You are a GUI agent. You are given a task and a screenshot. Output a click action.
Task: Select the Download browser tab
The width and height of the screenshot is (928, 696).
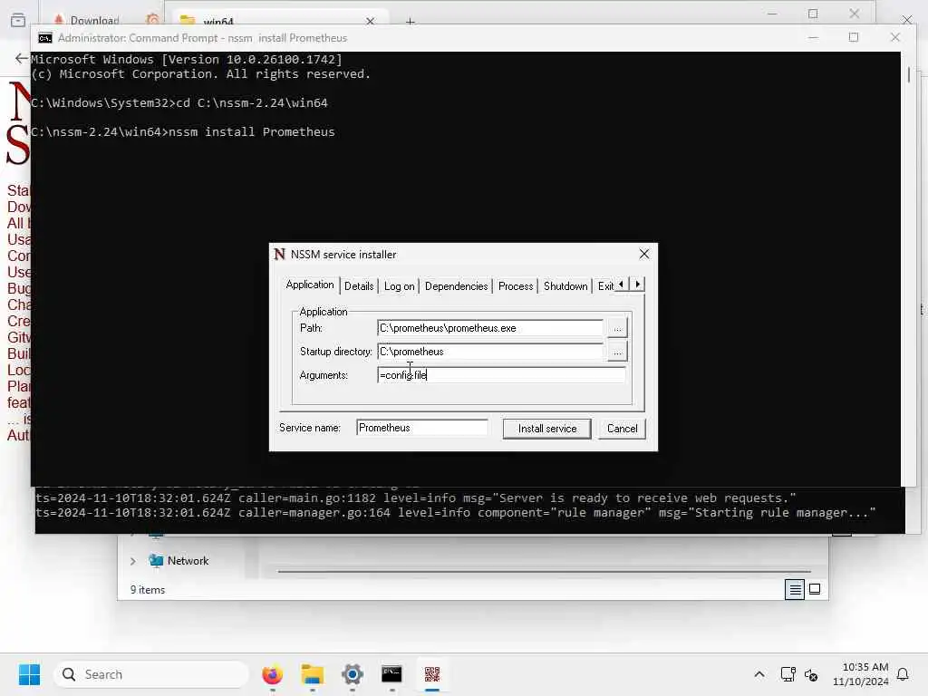(x=94, y=21)
